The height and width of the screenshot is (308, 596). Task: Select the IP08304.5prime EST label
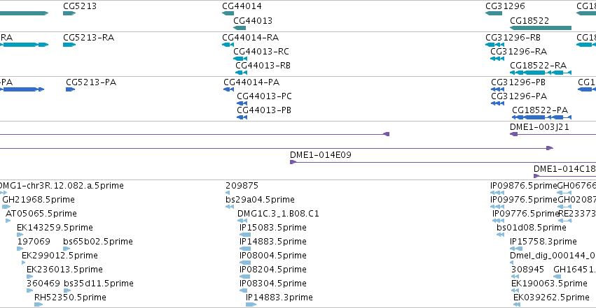(273, 284)
